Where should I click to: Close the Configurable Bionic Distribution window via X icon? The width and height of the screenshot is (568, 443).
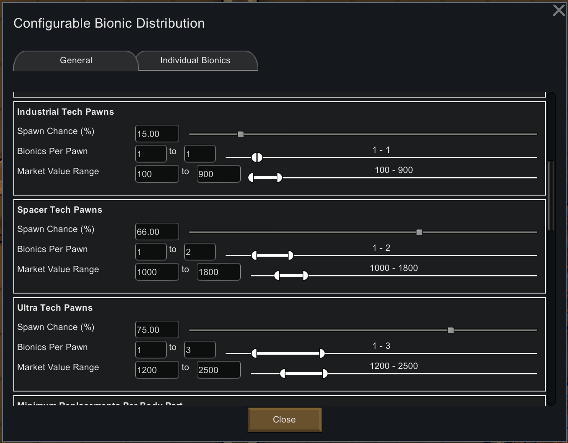point(559,10)
